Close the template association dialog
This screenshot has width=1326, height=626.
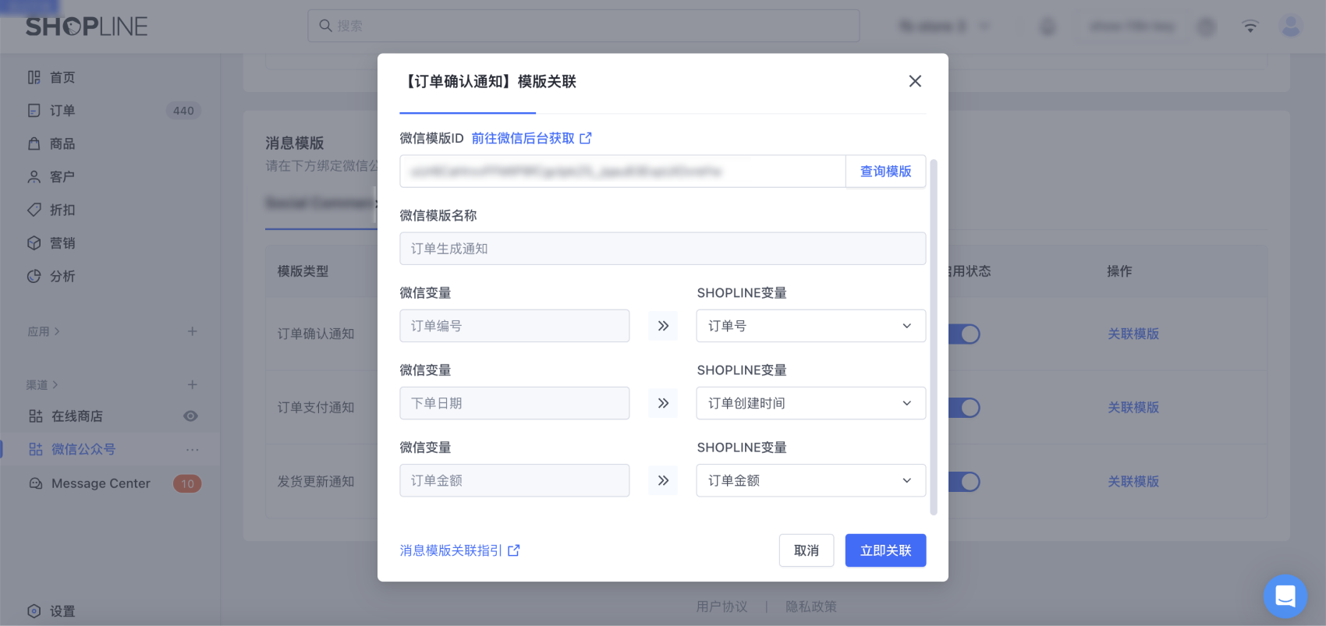click(x=915, y=81)
